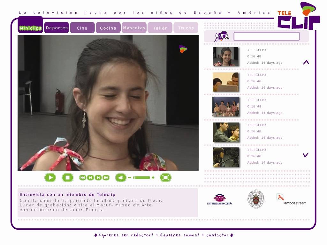The height and width of the screenshot is (245, 327).
Task: Open the Taller tab
Action: point(160,28)
